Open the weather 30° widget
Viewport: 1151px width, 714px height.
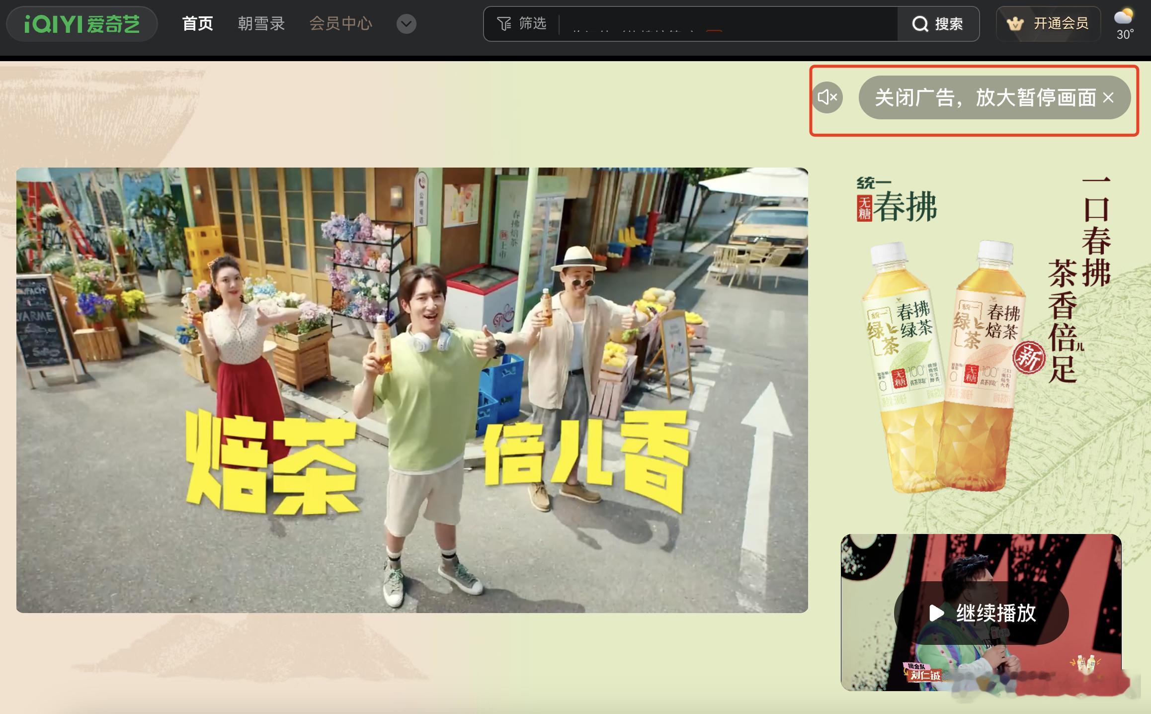pyautogui.click(x=1124, y=24)
